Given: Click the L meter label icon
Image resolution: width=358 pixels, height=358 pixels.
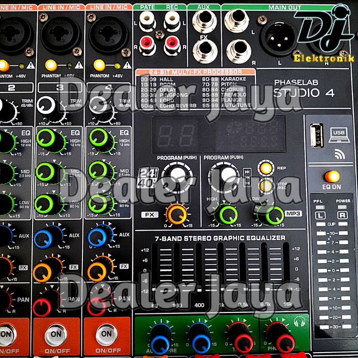Looking at the screenshot, I should [320, 215].
